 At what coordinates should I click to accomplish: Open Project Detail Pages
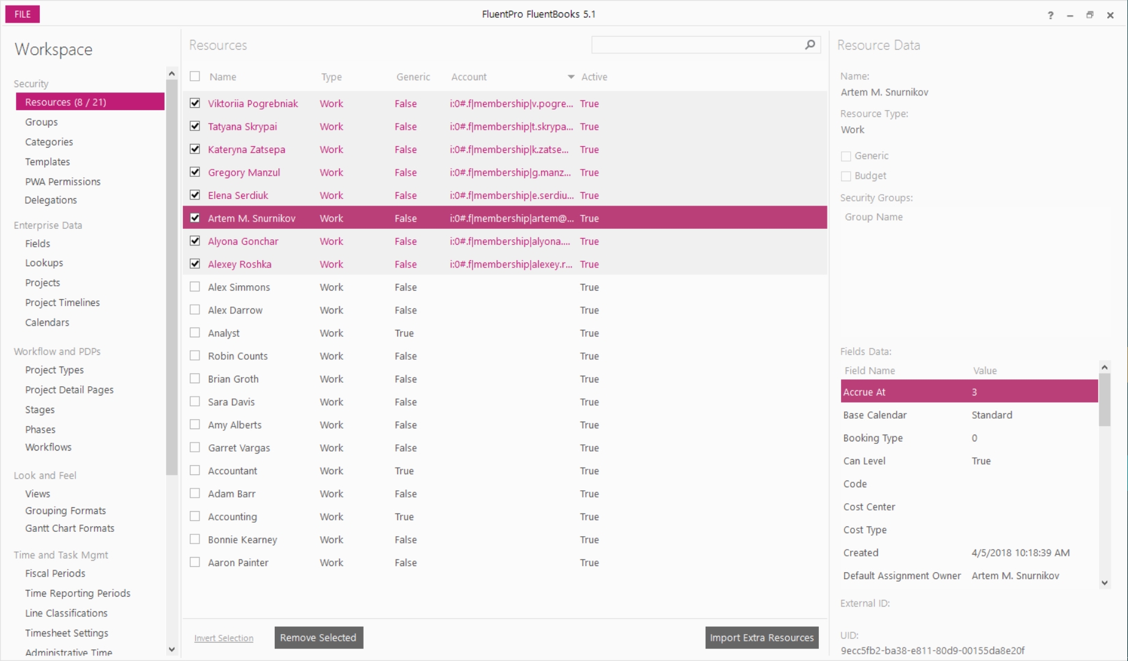69,390
